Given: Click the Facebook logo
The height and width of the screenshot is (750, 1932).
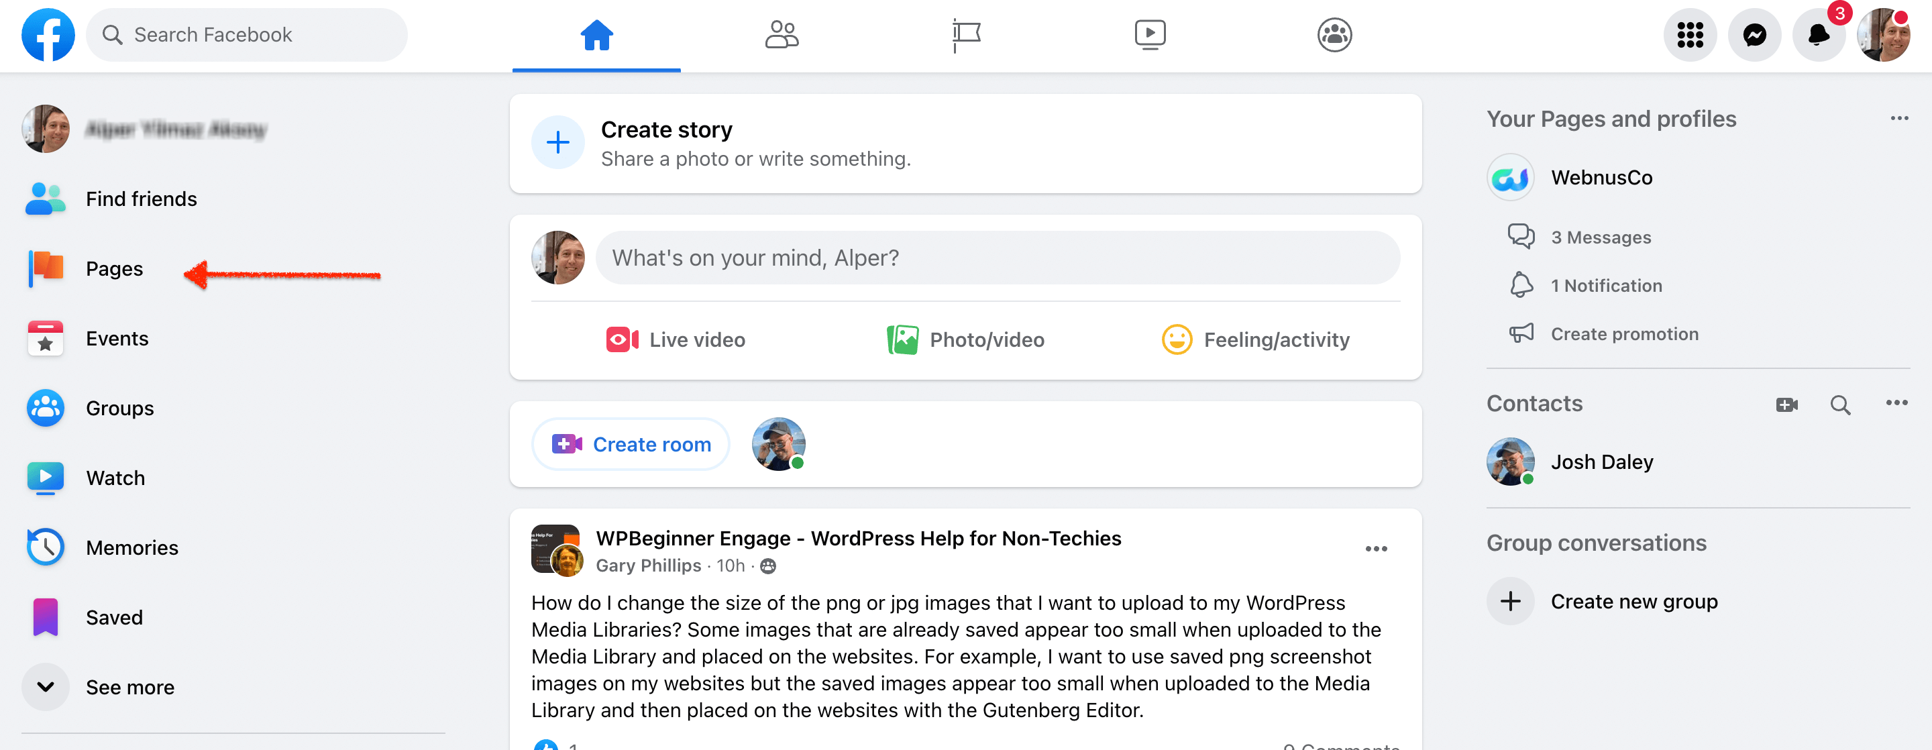Looking at the screenshot, I should click(48, 34).
